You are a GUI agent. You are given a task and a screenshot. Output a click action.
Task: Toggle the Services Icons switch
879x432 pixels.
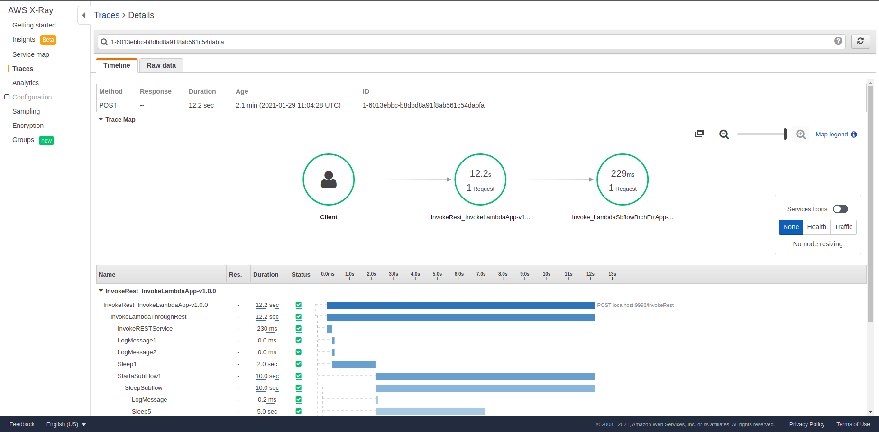pos(840,209)
